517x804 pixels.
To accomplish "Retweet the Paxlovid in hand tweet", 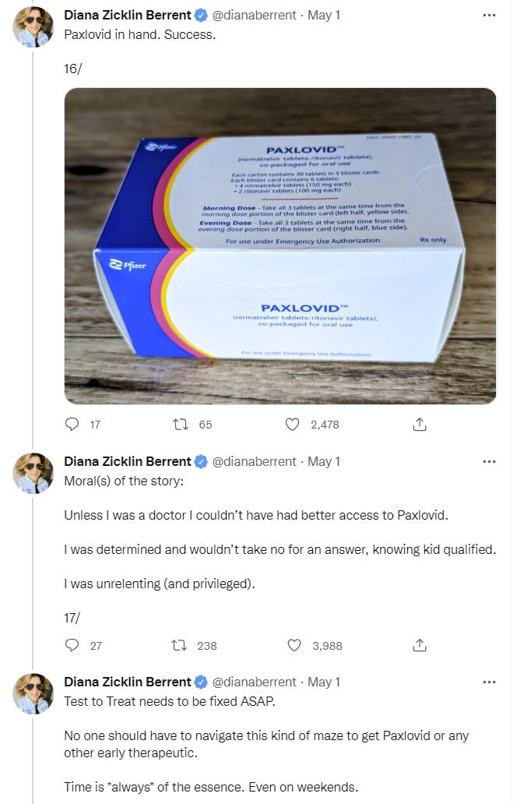I will point(181,425).
